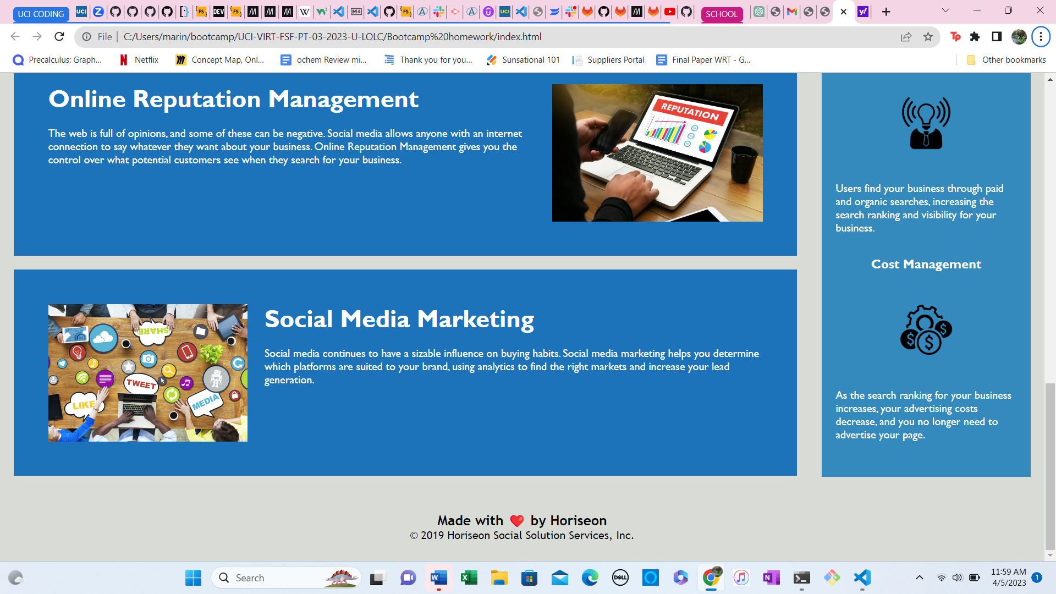The image size is (1056, 594).
Task: Bookmark this page with star icon
Action: click(928, 37)
